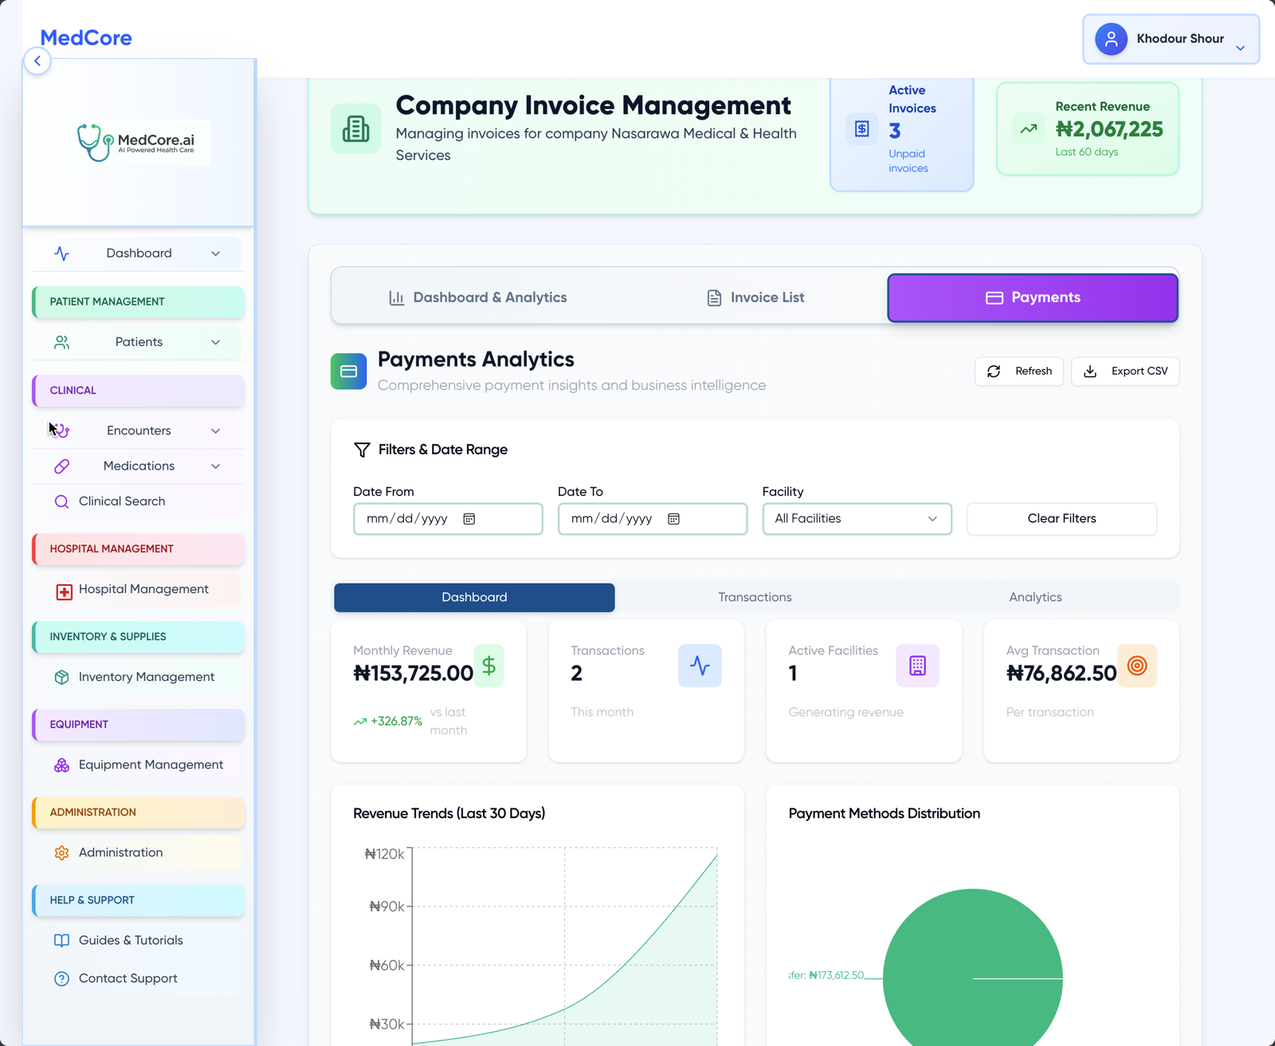Viewport: 1275px width, 1046px height.
Task: Click the red cross Hospital Management icon
Action: (63, 589)
